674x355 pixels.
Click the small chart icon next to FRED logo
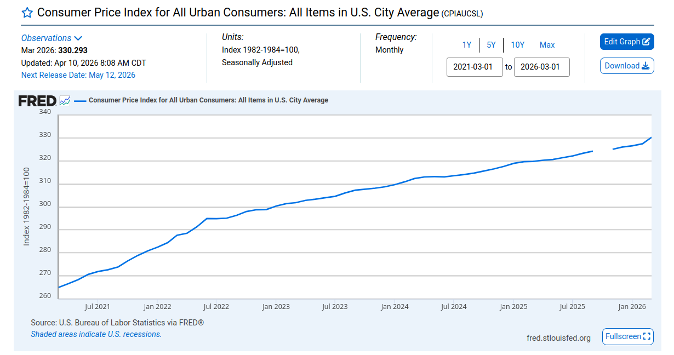tap(65, 101)
